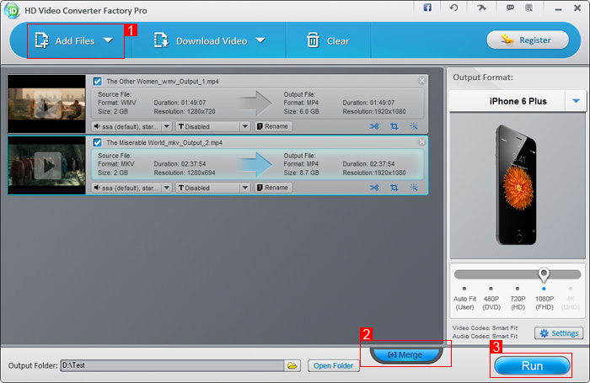Click the upgrade arrow icon in title bar
This screenshot has width=590, height=383.
point(481,8)
